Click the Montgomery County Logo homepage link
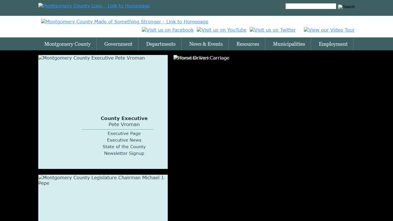The height and width of the screenshot is (221, 393). pyautogui.click(x=94, y=6)
